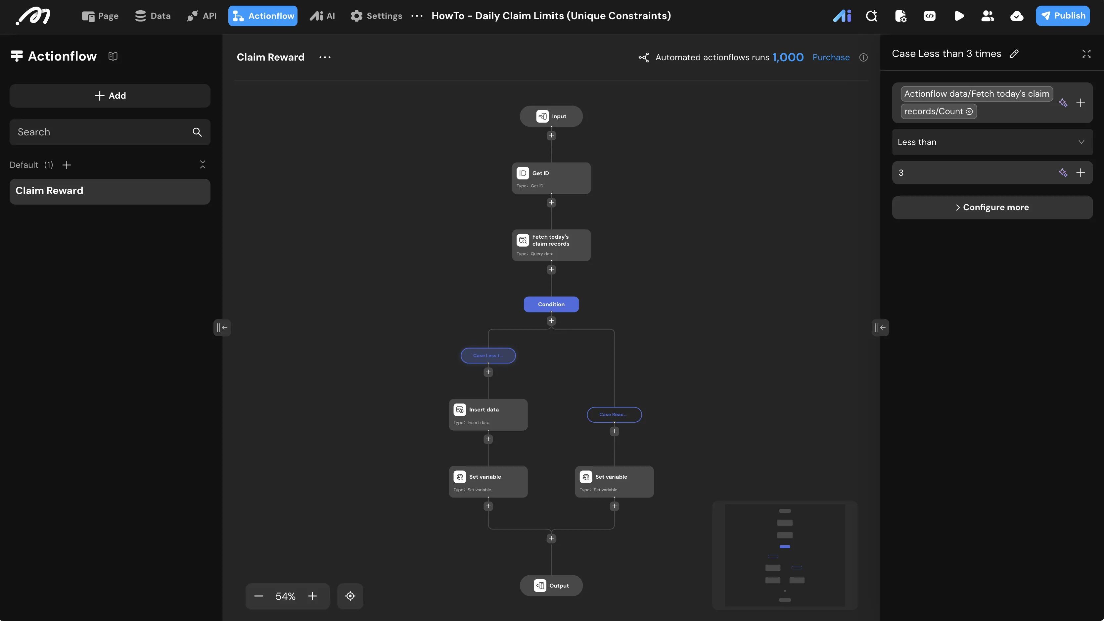Open the file settings icon in top bar
The image size is (1104, 621).
coord(900,16)
